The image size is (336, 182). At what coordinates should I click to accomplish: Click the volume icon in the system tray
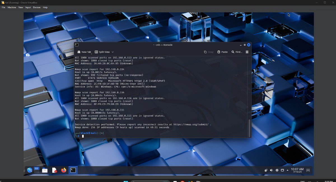click(x=271, y=170)
